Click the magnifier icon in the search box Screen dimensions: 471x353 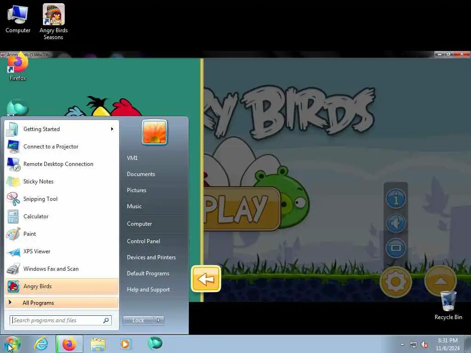tap(106, 320)
